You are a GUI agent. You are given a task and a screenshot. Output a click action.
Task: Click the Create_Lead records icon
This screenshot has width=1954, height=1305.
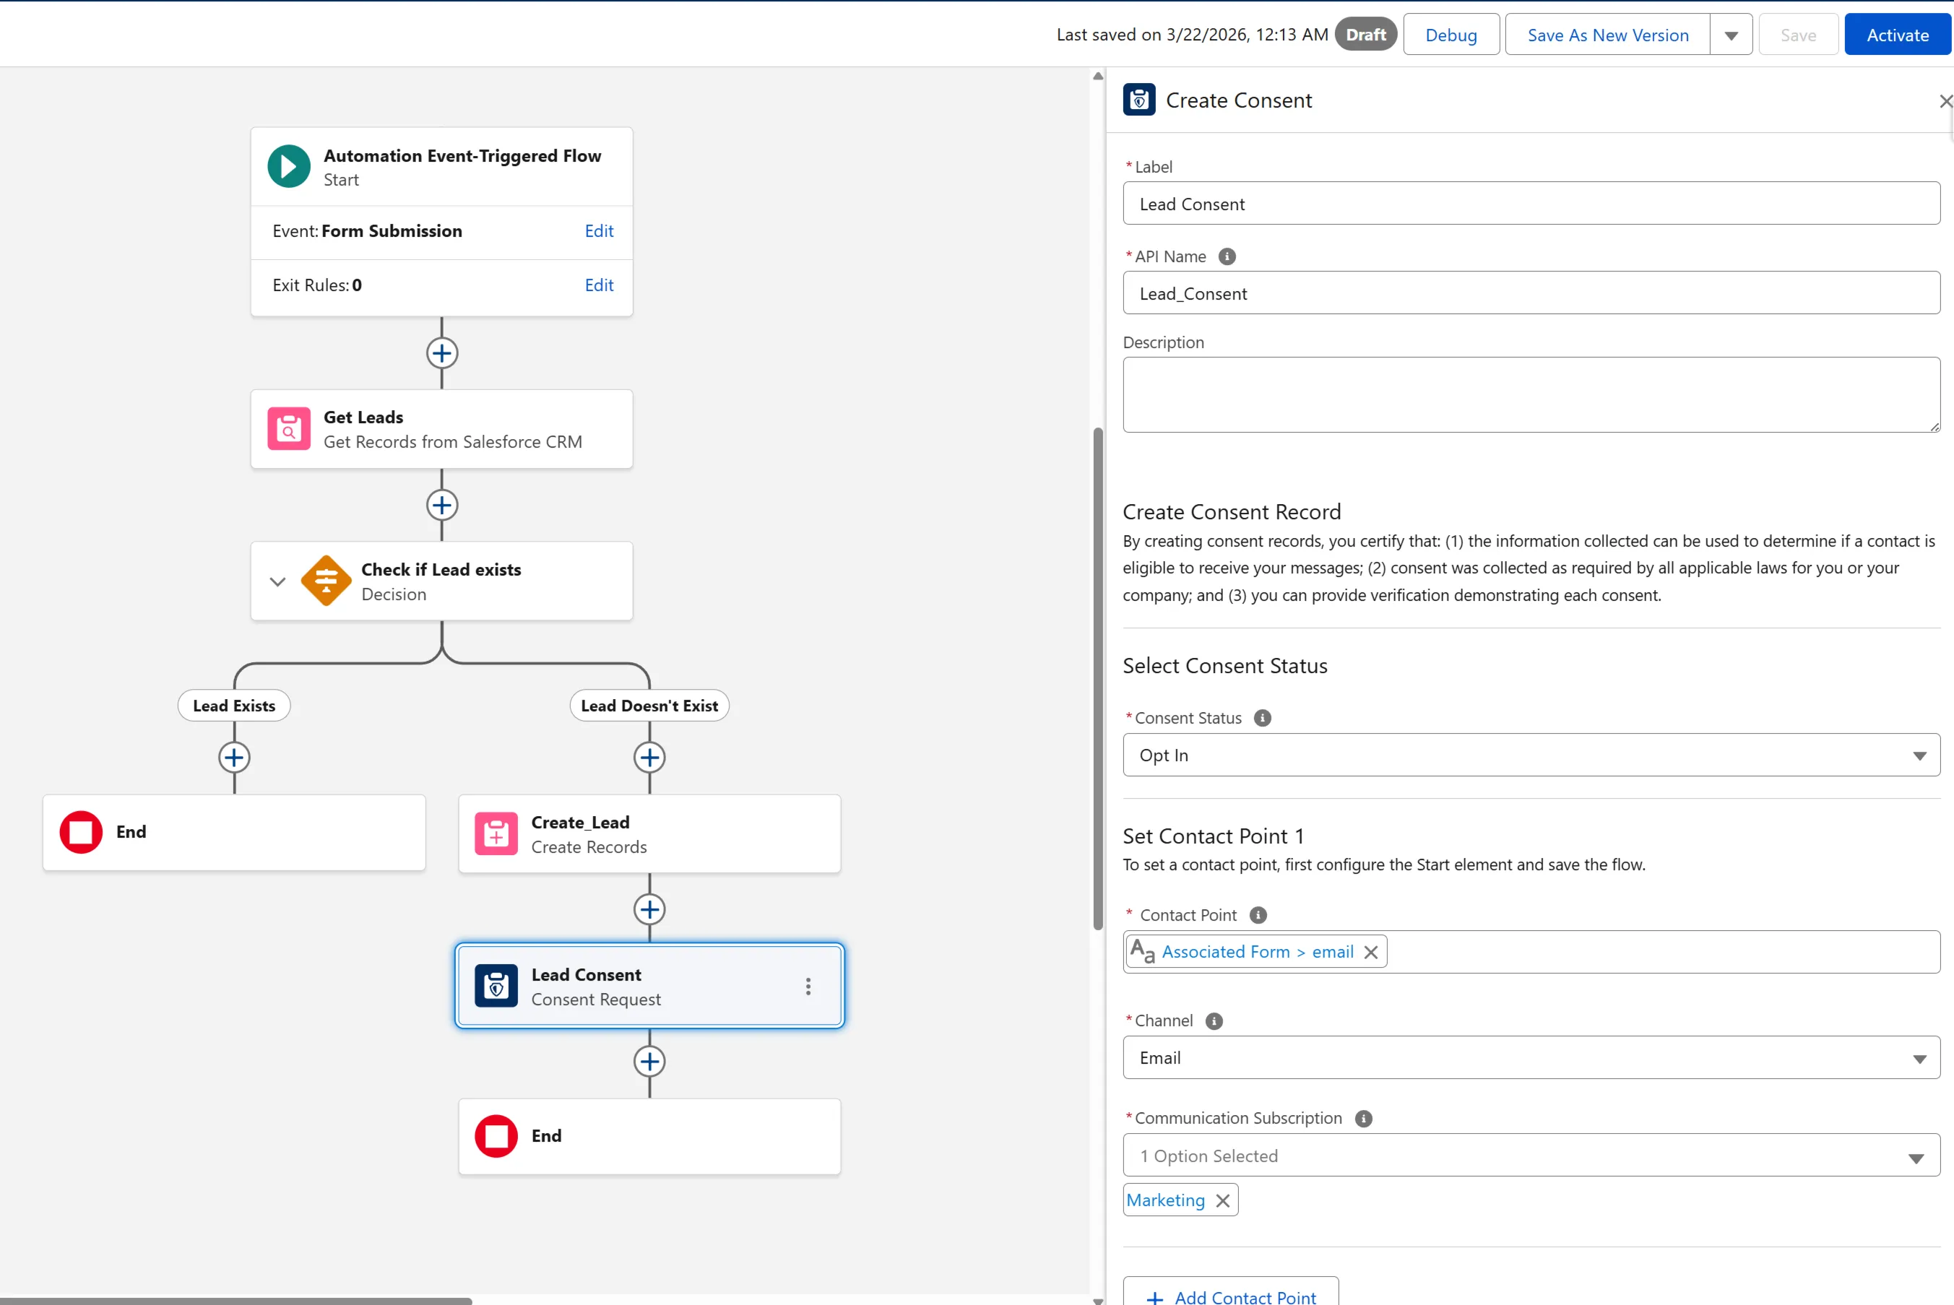point(496,834)
